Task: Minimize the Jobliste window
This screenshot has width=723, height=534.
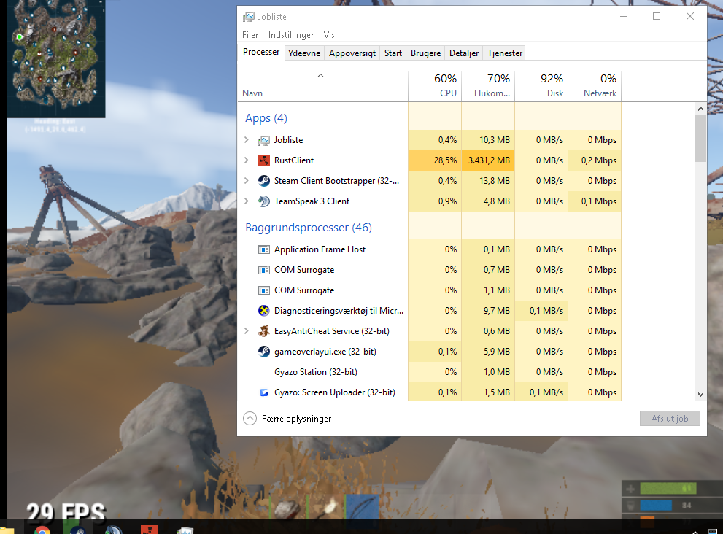Action: coord(623,16)
